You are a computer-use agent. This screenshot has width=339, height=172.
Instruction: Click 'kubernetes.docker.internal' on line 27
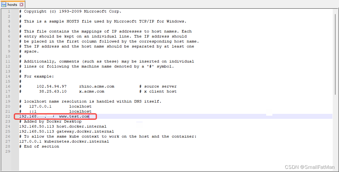click(77, 142)
